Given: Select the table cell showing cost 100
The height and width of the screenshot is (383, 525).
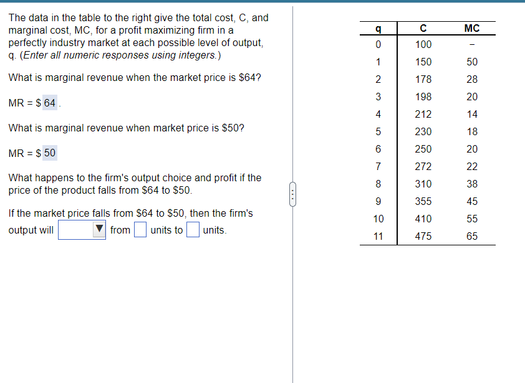Looking at the screenshot, I should (423, 44).
